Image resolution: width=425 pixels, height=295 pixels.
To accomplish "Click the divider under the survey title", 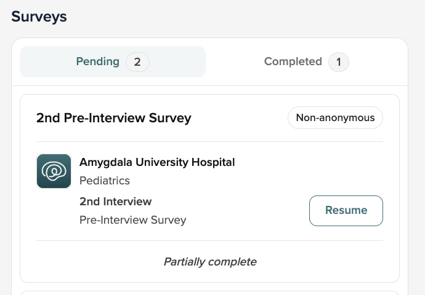I will pyautogui.click(x=210, y=141).
